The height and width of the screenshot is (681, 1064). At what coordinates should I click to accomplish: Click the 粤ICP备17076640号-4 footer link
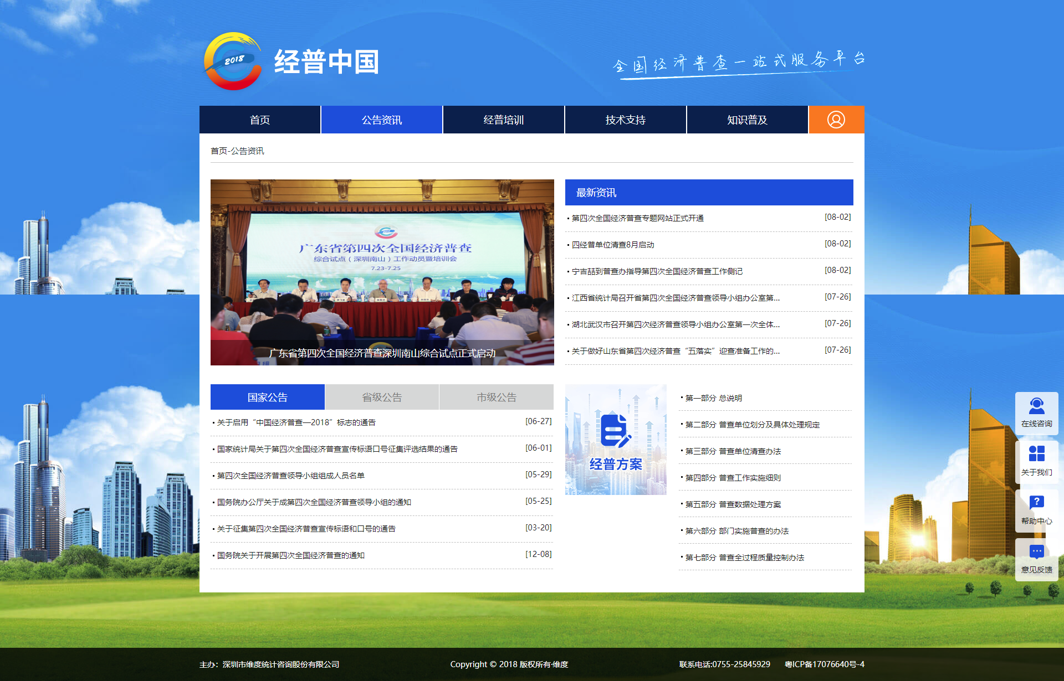(824, 664)
